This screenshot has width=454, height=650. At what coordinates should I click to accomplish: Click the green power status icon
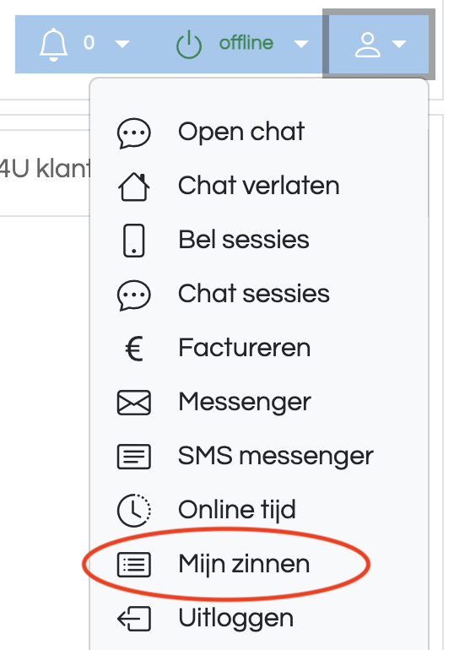click(x=189, y=45)
